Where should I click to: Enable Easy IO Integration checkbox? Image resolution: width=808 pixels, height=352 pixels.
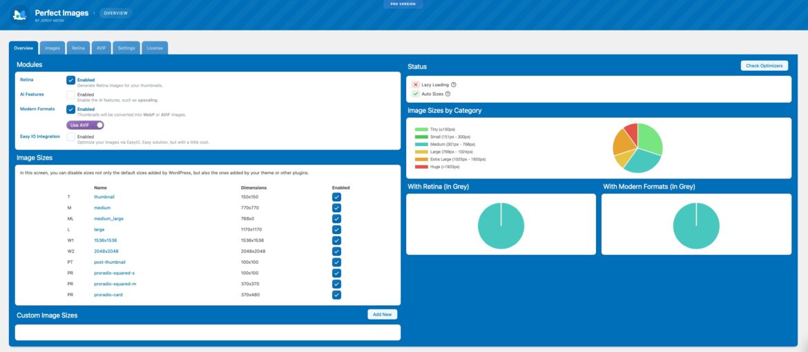tap(70, 136)
